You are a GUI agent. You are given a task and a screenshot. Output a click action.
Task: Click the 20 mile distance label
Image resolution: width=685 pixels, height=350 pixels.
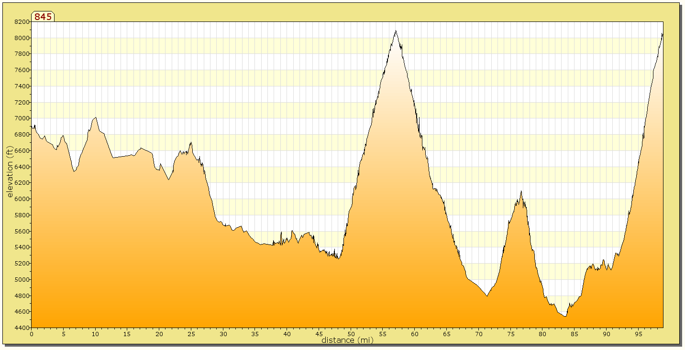coord(159,334)
